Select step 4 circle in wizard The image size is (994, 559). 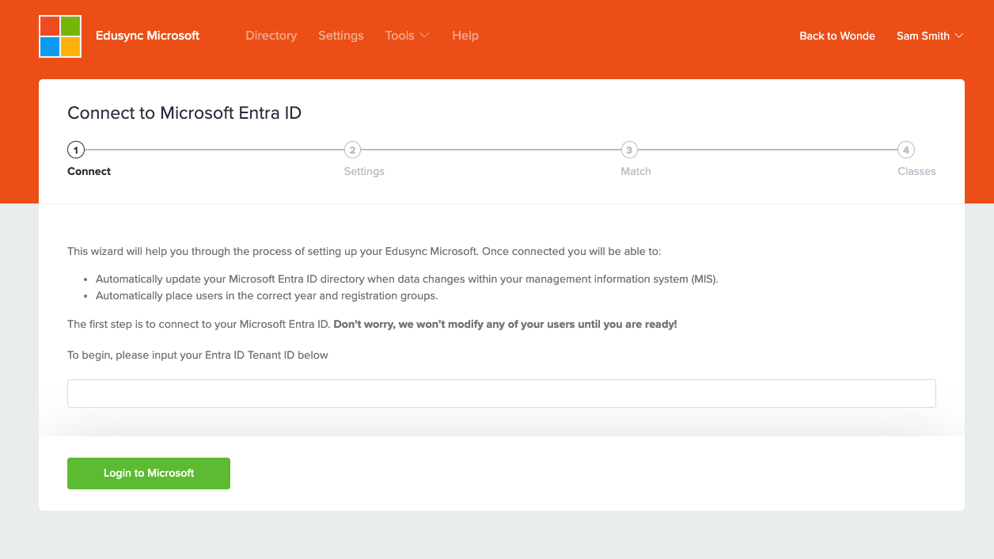[x=906, y=150]
